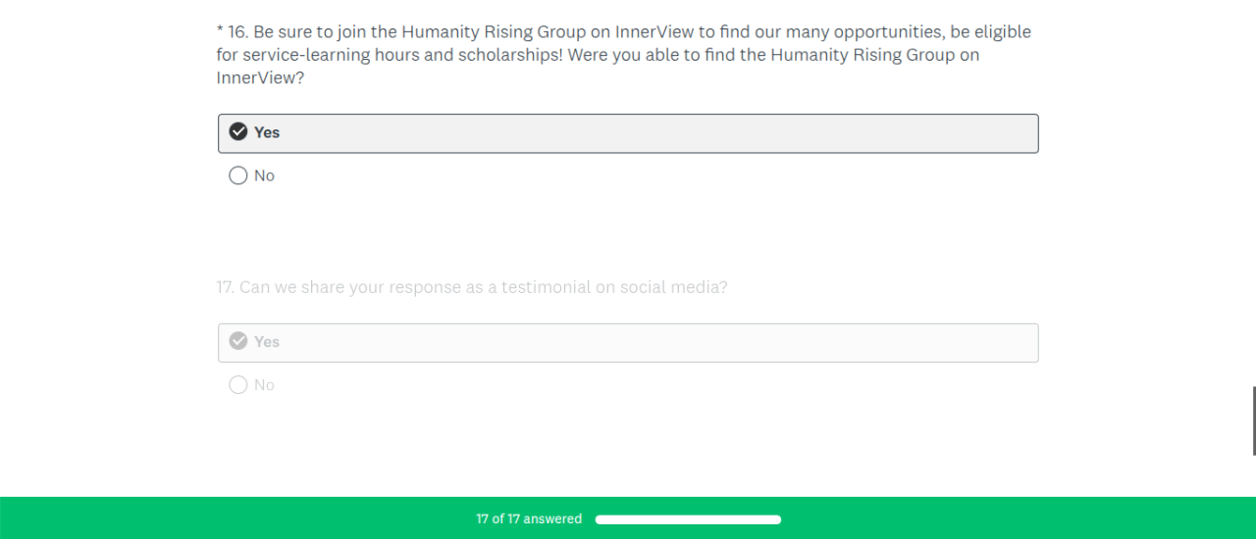Click the question number "16."
Viewport: 1256px width, 539px height.
tap(237, 32)
